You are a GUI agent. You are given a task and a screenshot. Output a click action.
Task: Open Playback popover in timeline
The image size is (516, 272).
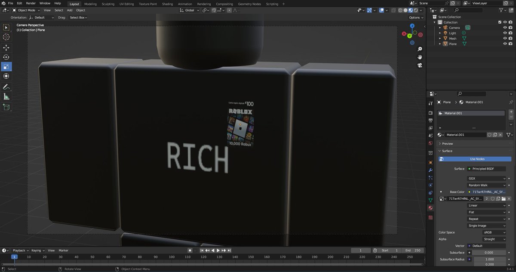[20, 250]
